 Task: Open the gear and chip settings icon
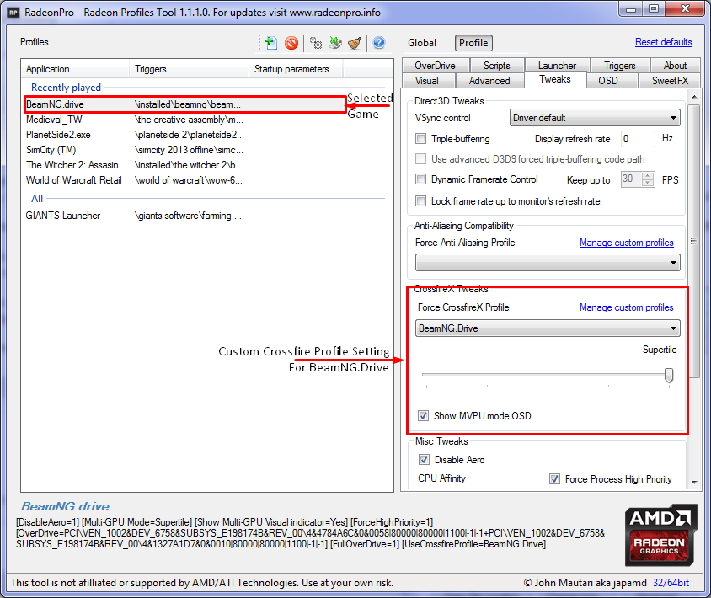tap(316, 43)
